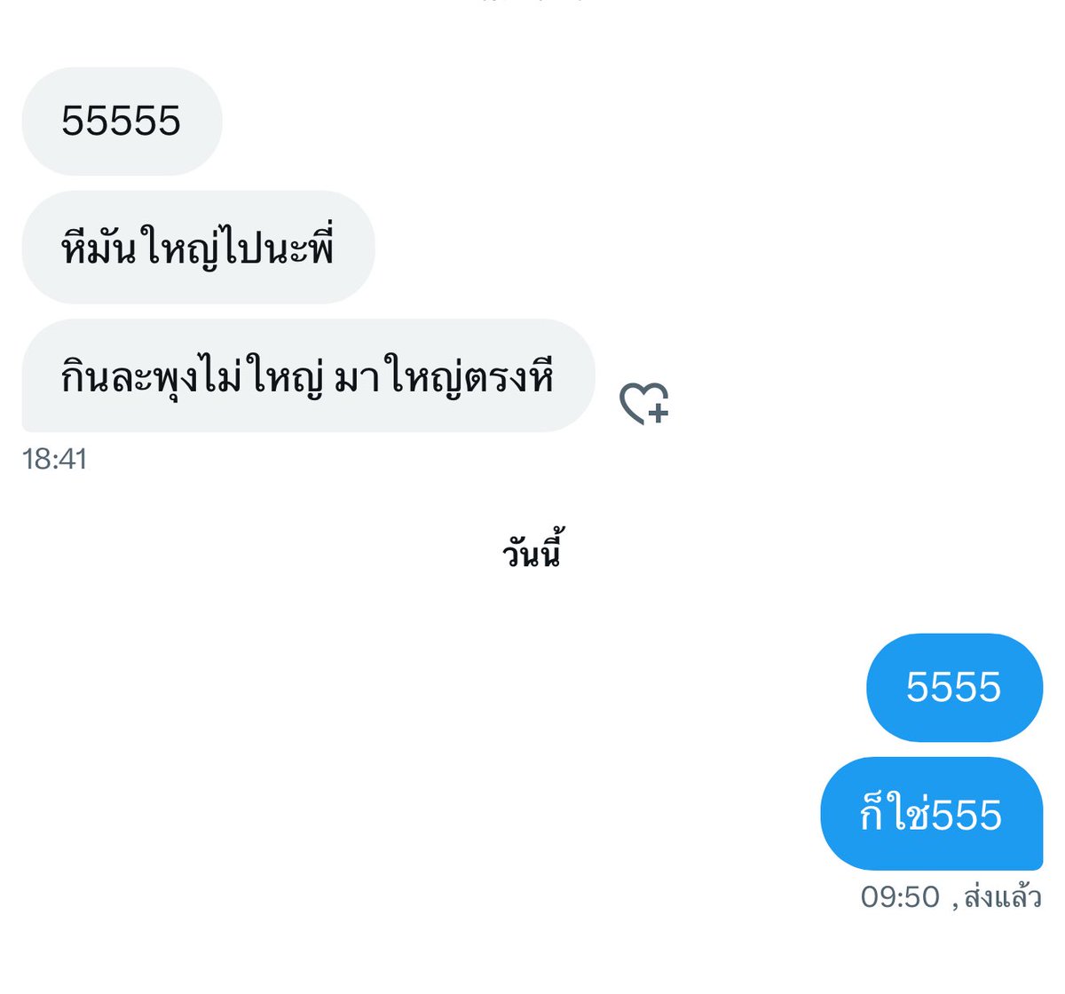
Task: Tap the 'ส่งแล้ว' delivery status text
Action: 1002,897
